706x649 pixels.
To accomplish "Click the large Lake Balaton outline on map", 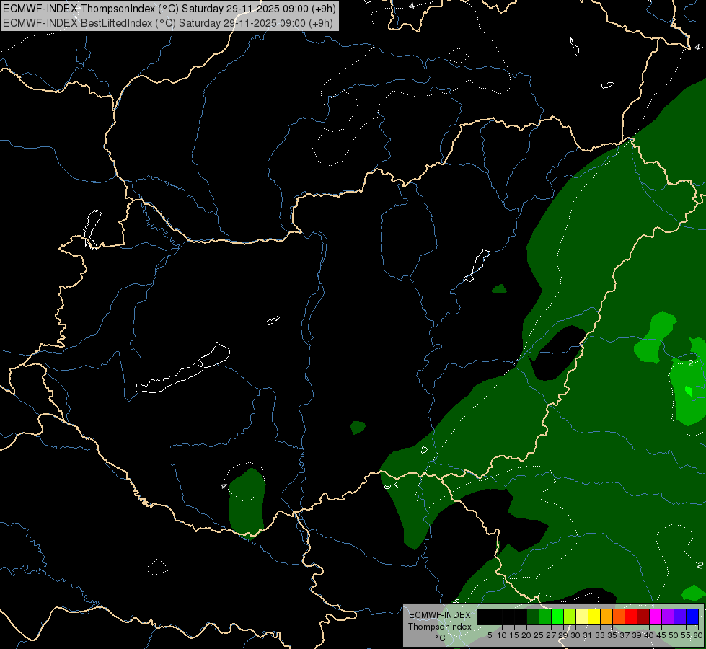I will 183,368.
